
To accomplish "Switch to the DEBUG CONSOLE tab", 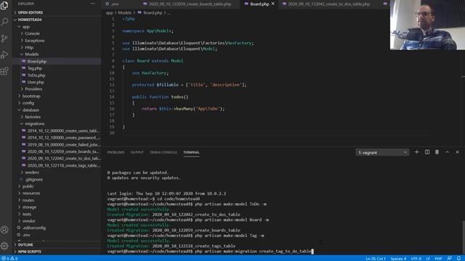I will (163, 152).
